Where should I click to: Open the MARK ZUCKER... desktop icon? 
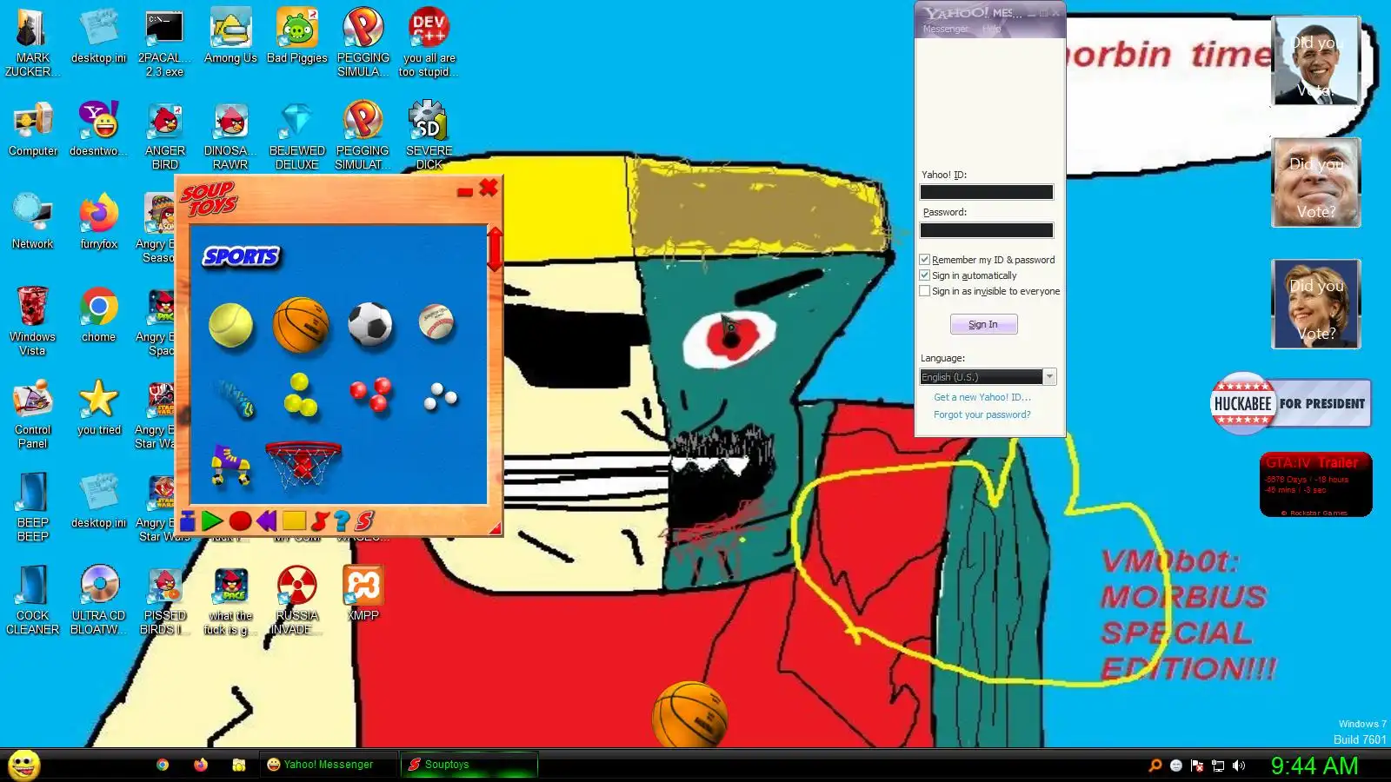coord(33,43)
